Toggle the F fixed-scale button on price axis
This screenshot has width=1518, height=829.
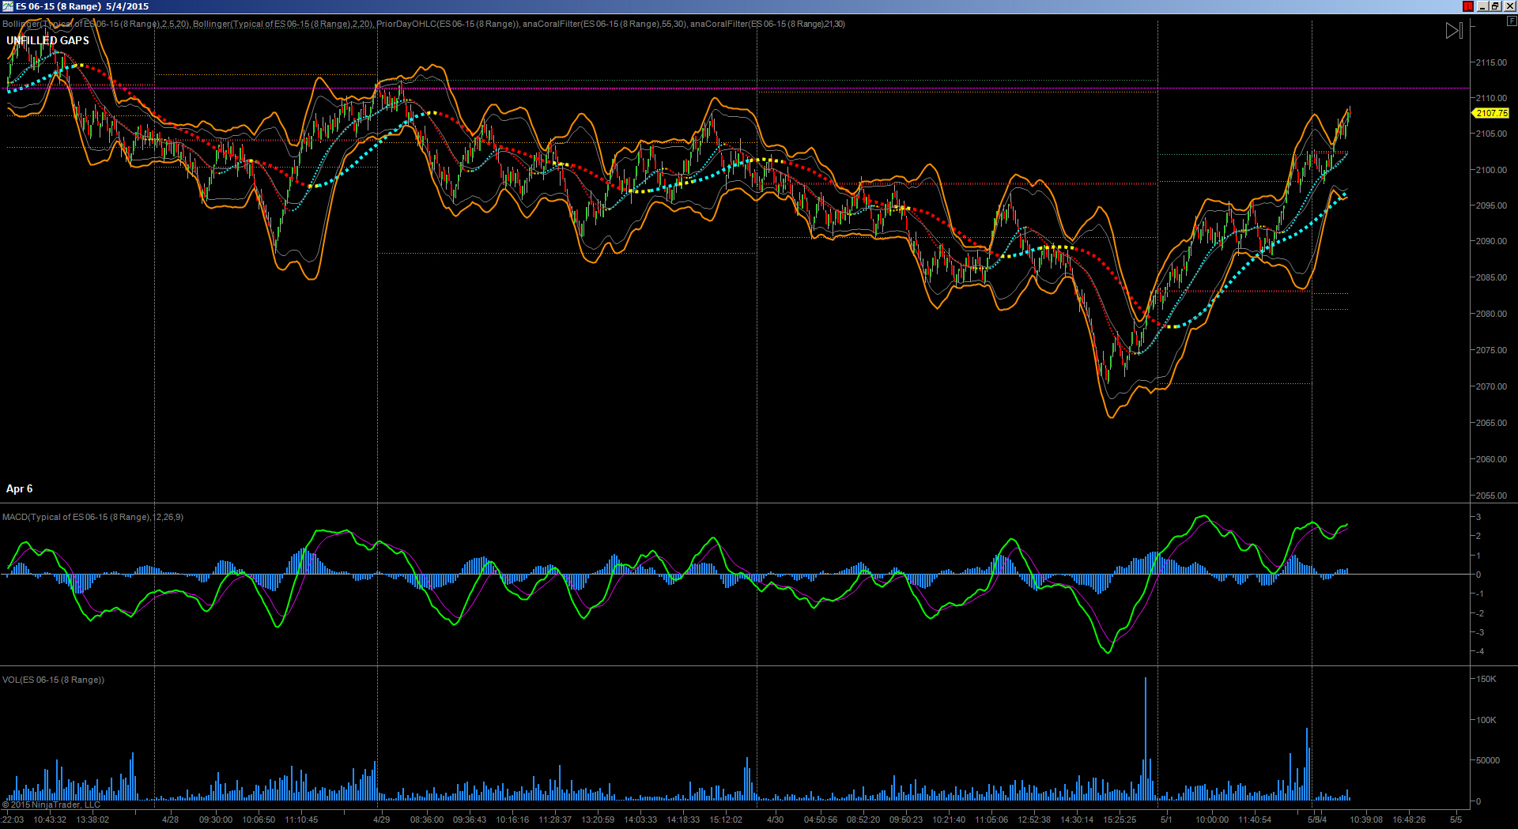[x=1511, y=21]
